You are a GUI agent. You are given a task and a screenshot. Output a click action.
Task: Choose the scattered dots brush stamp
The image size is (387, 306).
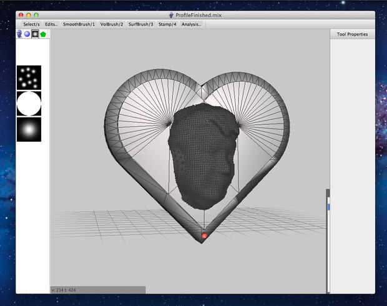click(29, 77)
